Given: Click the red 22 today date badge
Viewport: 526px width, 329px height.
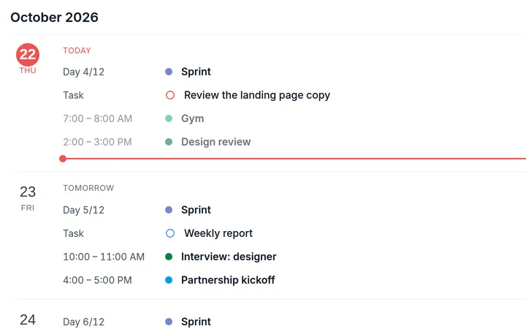Looking at the screenshot, I should (x=28, y=54).
